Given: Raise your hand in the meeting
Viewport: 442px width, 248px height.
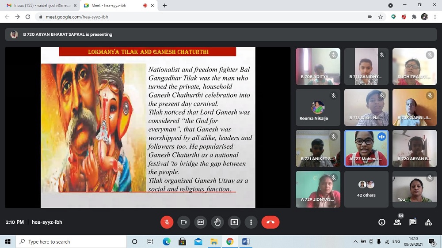Looking at the screenshot, I should click(x=217, y=222).
